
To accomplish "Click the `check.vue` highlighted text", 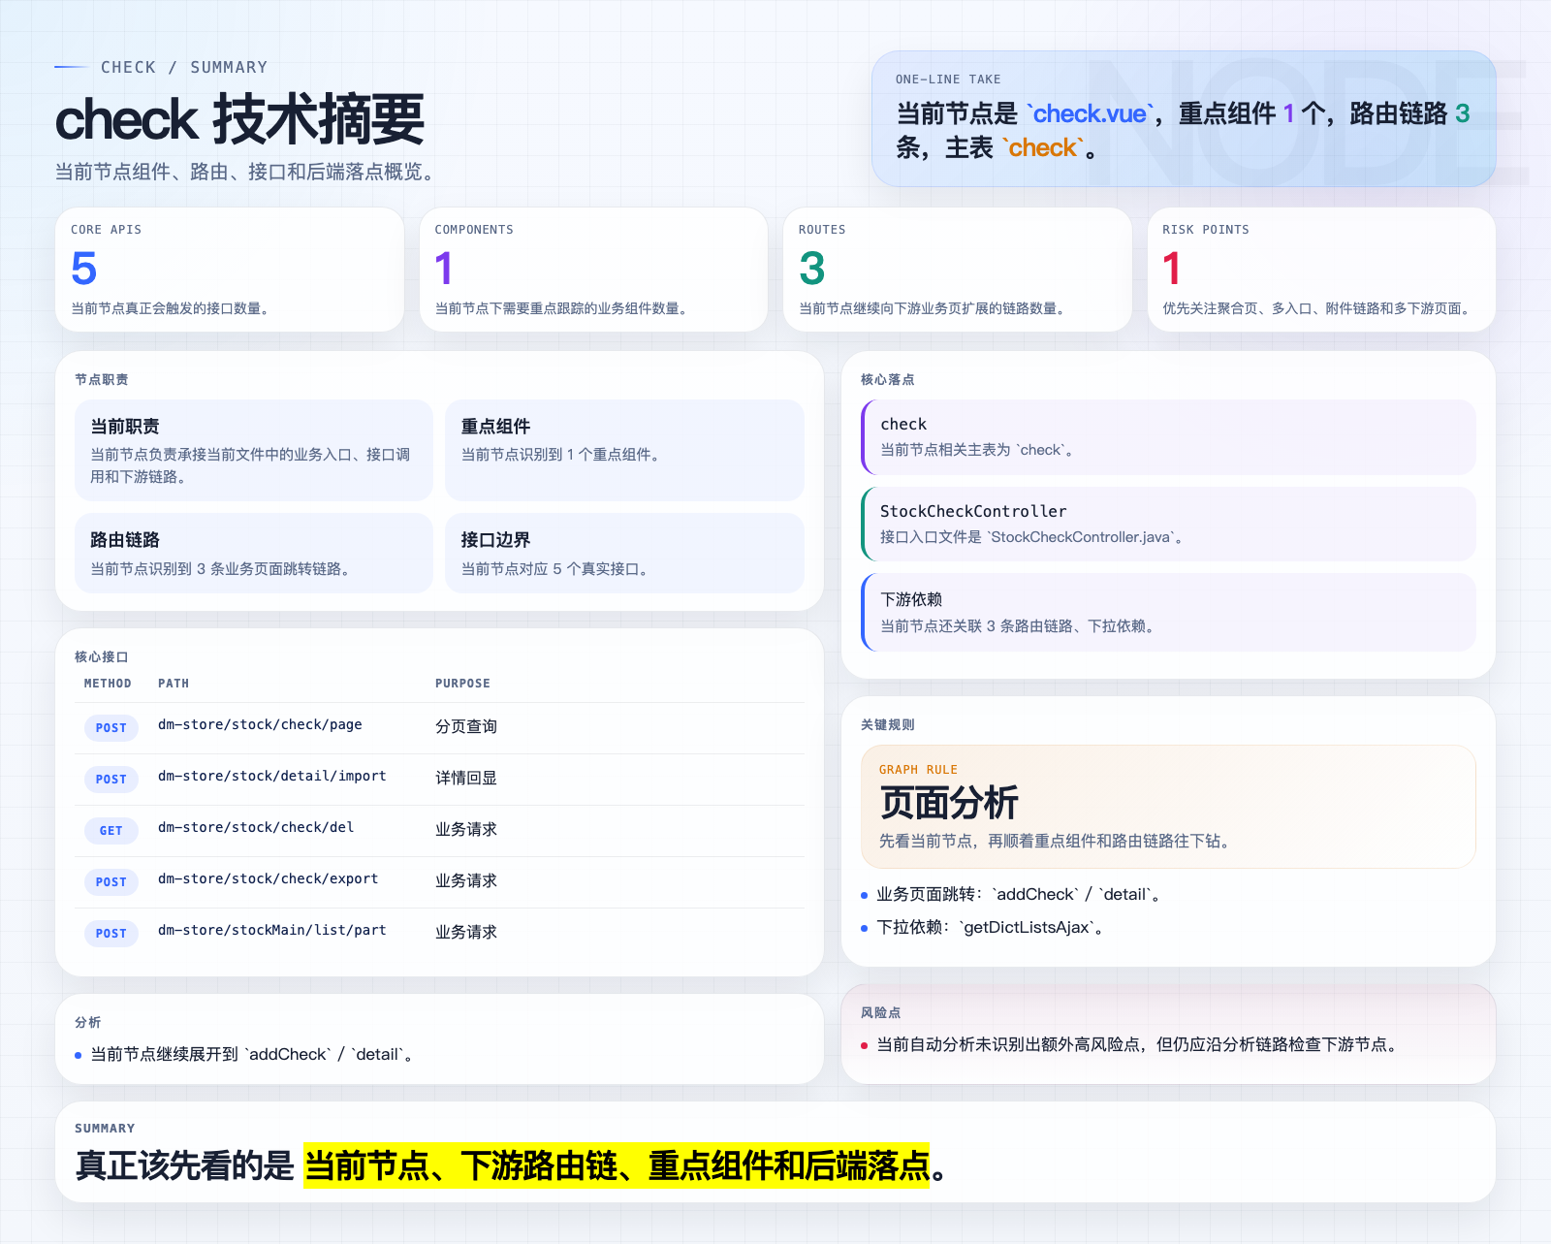I will click(1090, 113).
